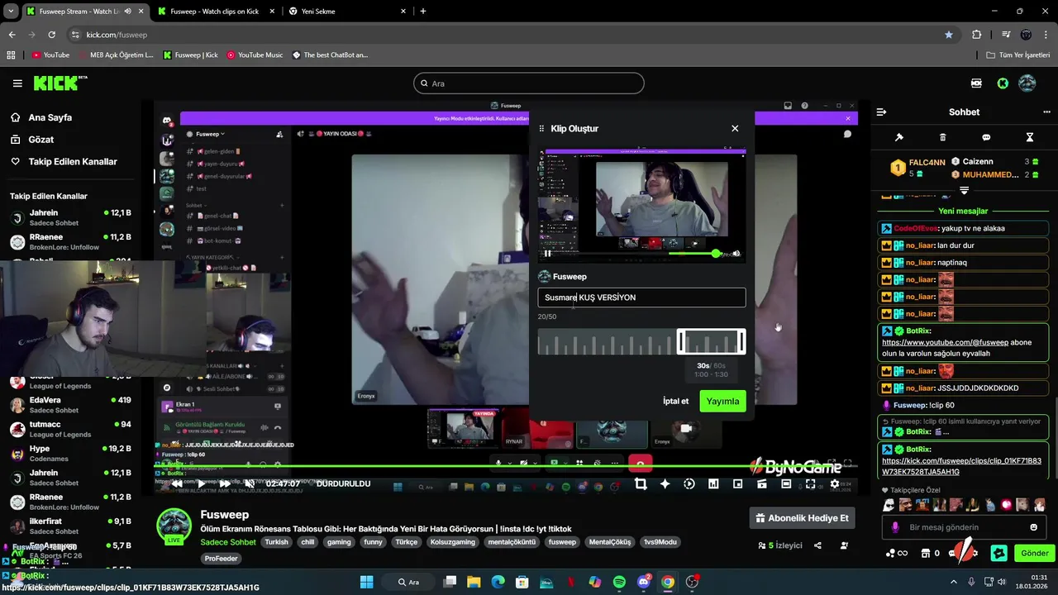
Task: Click crop icon in player controls
Action: pyautogui.click(x=641, y=484)
